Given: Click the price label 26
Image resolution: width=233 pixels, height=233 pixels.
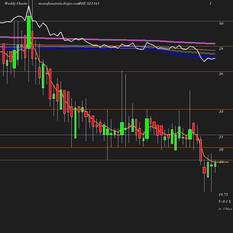Looking at the screenshot, I should 221,74.
